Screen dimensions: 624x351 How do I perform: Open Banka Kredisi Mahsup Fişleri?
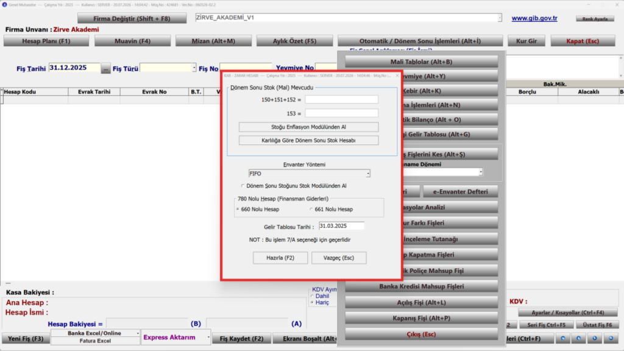tap(422, 286)
